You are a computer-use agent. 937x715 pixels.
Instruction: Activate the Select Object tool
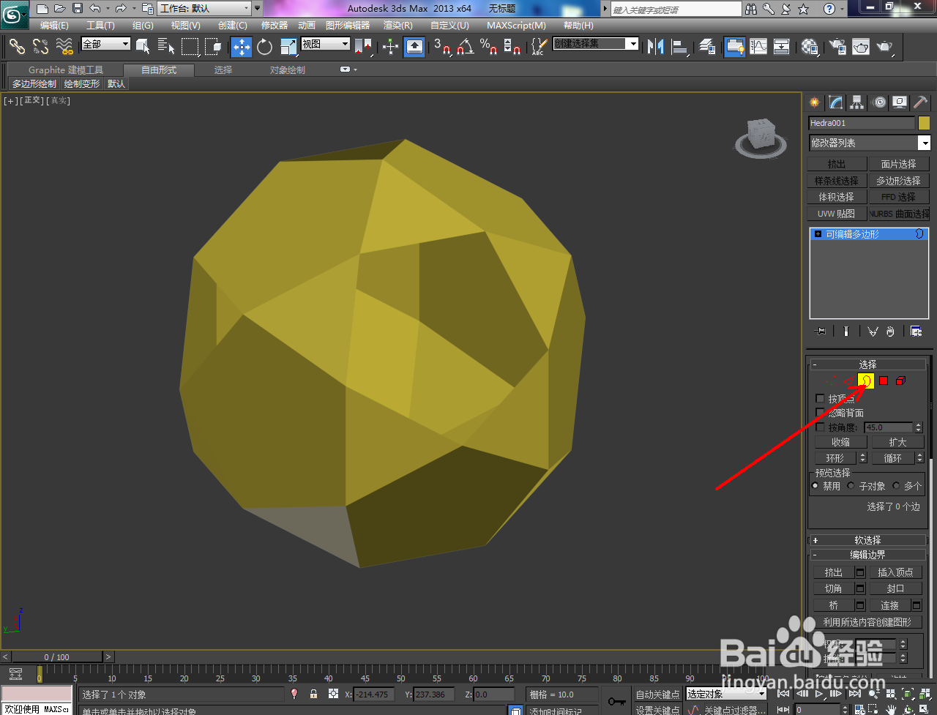143,47
